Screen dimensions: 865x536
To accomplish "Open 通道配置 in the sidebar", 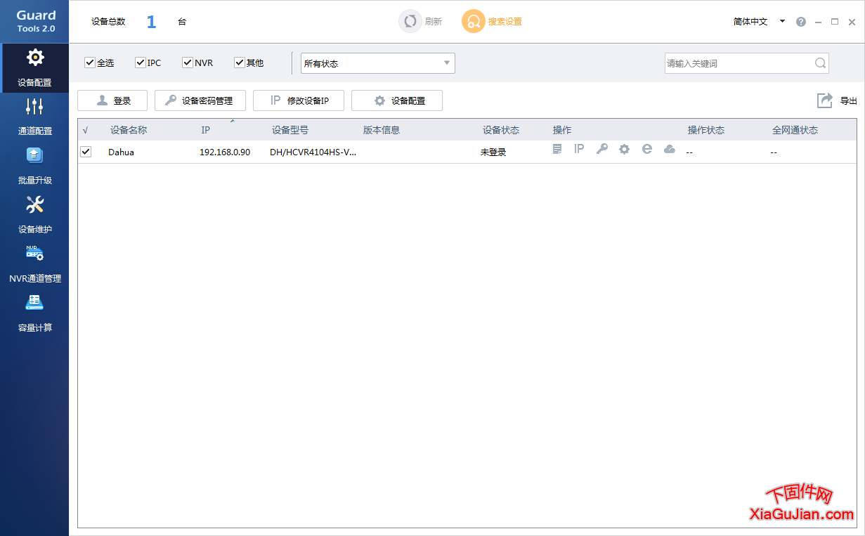I will click(x=34, y=116).
